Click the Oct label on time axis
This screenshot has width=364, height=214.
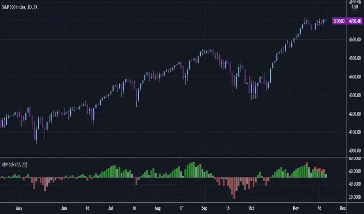251,208
